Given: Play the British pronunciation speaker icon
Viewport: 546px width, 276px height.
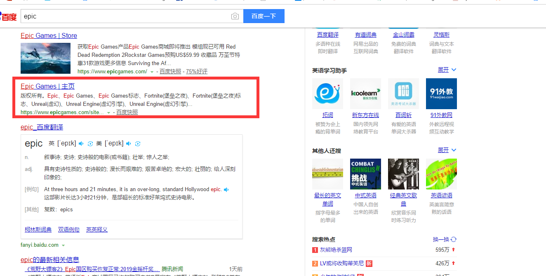Looking at the screenshot, I should (x=81, y=143).
